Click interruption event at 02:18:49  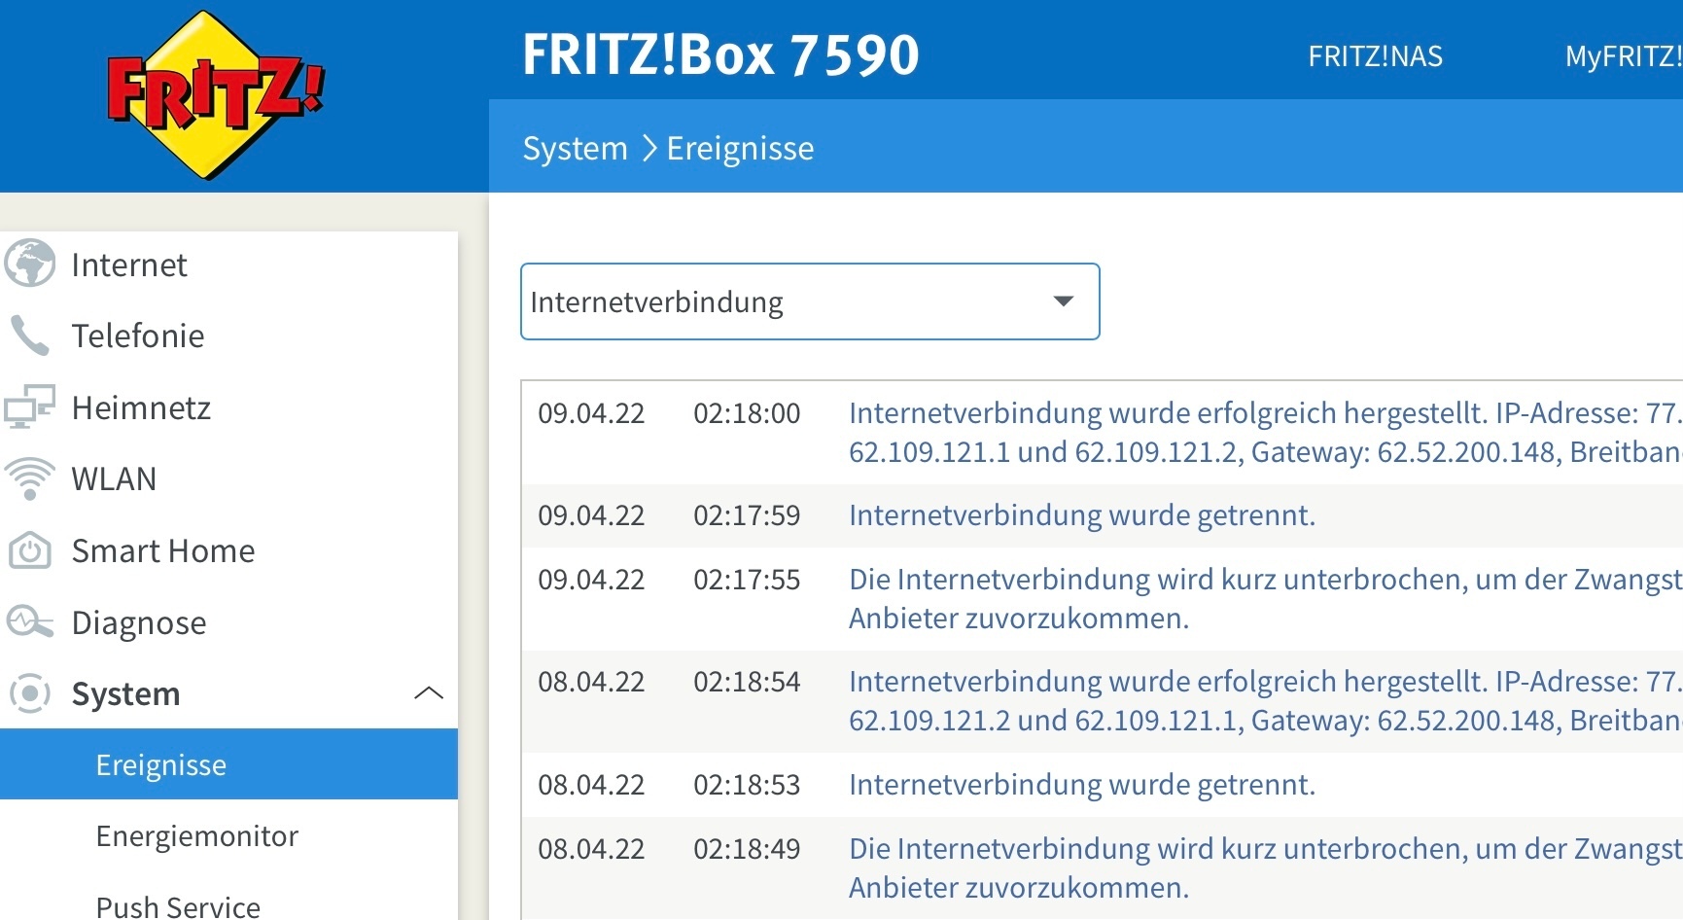pyautogui.click(x=1266, y=868)
